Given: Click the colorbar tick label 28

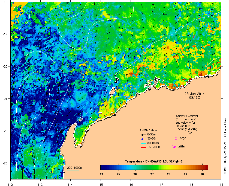Looking at the screenshot, I should pos(169,174).
